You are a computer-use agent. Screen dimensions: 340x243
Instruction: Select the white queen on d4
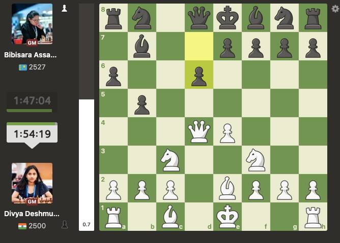click(199, 131)
